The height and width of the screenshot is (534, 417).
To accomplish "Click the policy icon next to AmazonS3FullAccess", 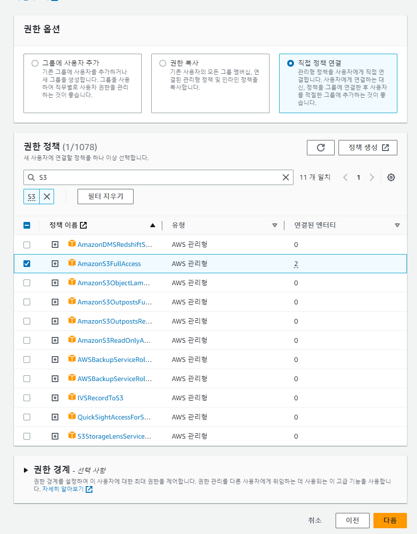I will click(x=72, y=263).
